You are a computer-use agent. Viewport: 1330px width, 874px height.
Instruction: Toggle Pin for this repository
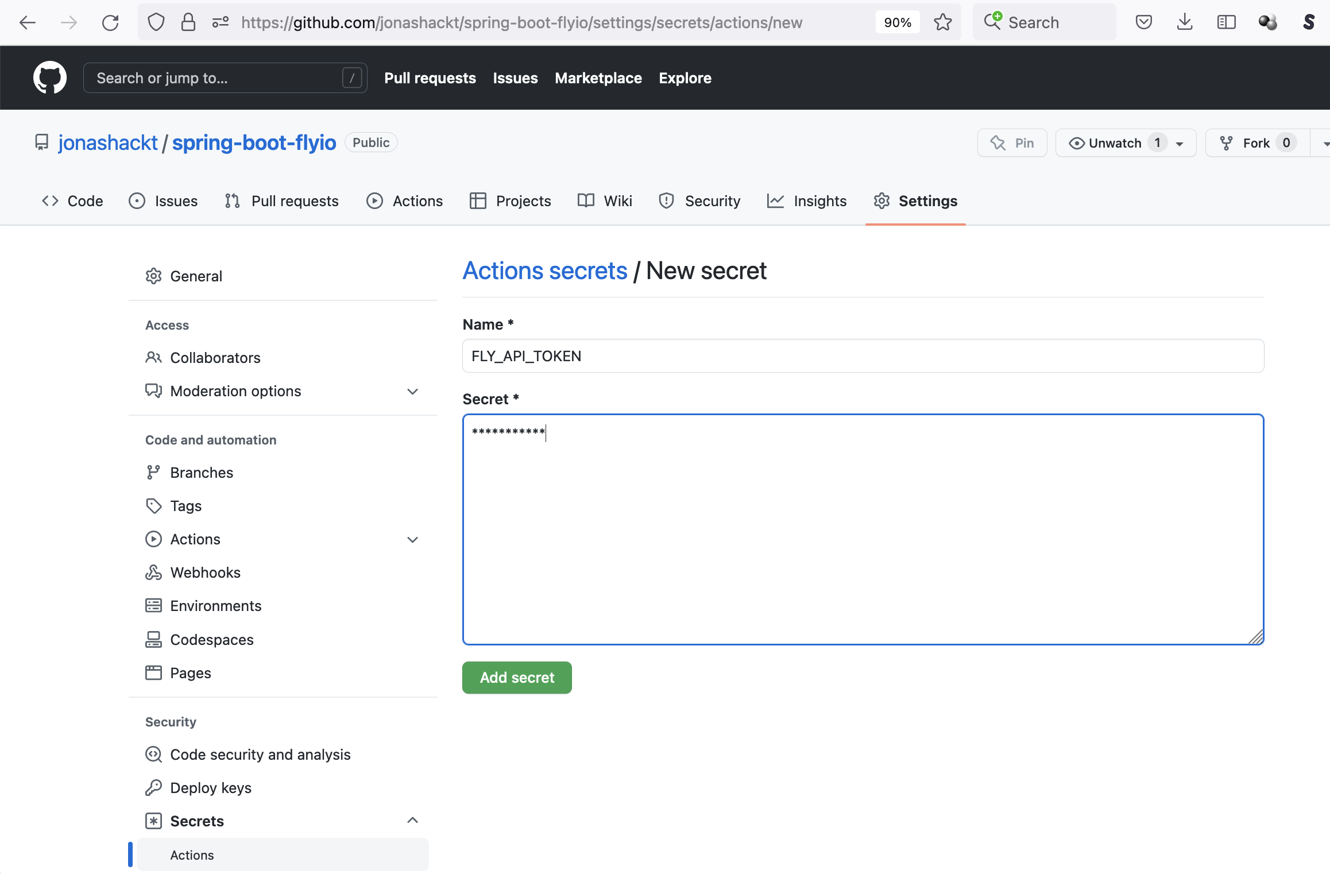click(x=1012, y=143)
